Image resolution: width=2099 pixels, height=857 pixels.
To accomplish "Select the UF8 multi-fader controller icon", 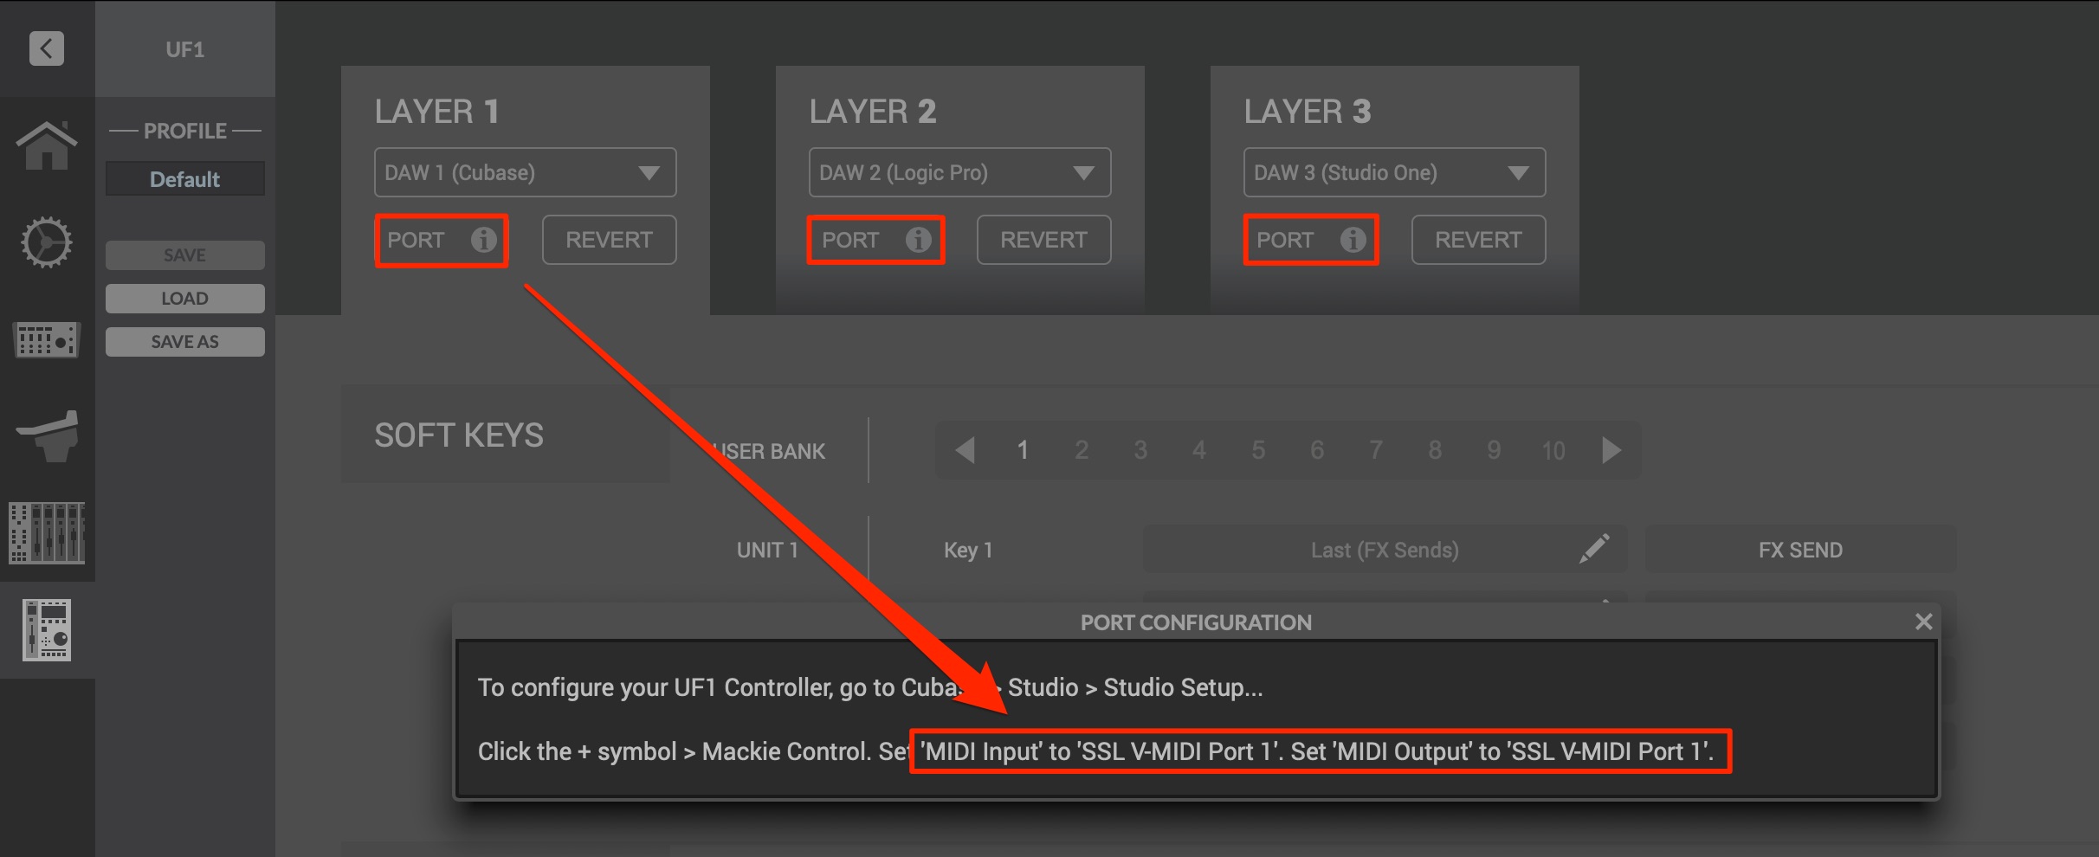I will point(47,533).
